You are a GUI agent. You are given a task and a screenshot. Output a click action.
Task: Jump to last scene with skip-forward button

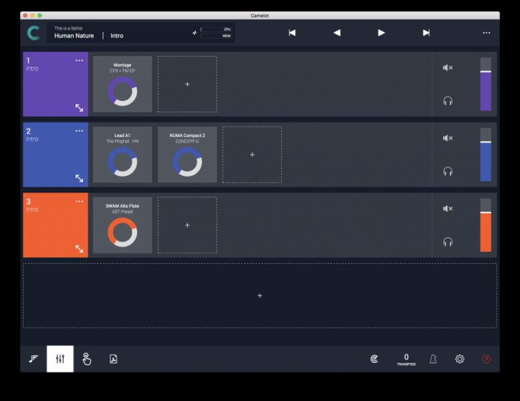tap(426, 33)
